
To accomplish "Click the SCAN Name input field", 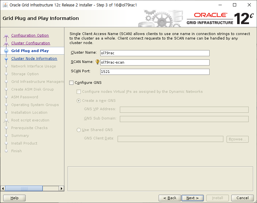I will pyautogui.click(x=155, y=62).
